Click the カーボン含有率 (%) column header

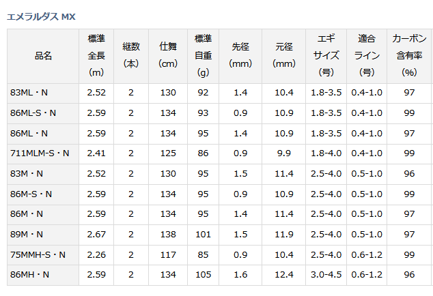(409, 56)
